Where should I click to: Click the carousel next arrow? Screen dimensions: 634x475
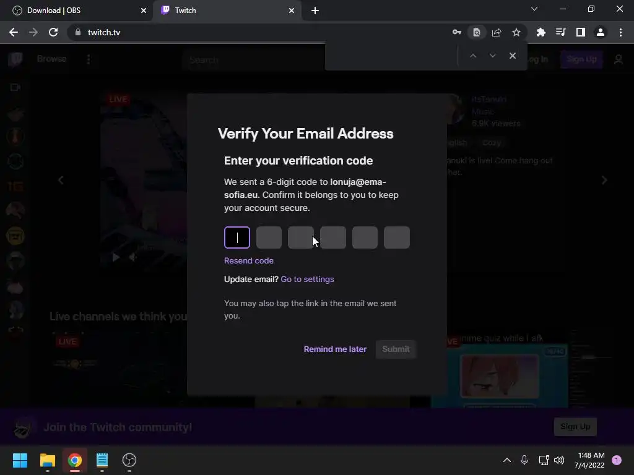coord(604,180)
